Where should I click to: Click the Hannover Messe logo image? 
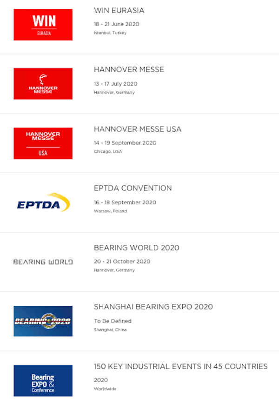[43, 84]
